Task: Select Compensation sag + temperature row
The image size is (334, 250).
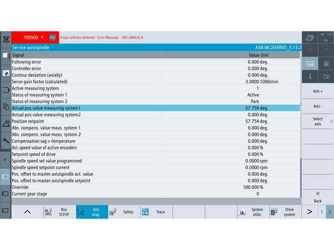Action: 156,141
